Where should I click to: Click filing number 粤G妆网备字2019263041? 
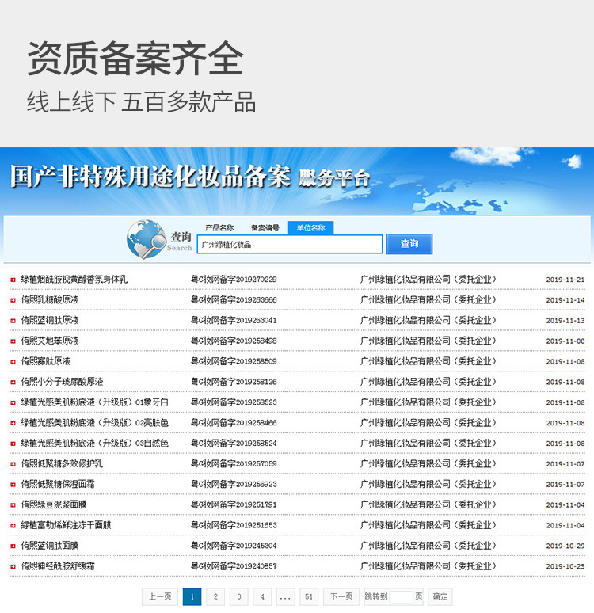234,320
